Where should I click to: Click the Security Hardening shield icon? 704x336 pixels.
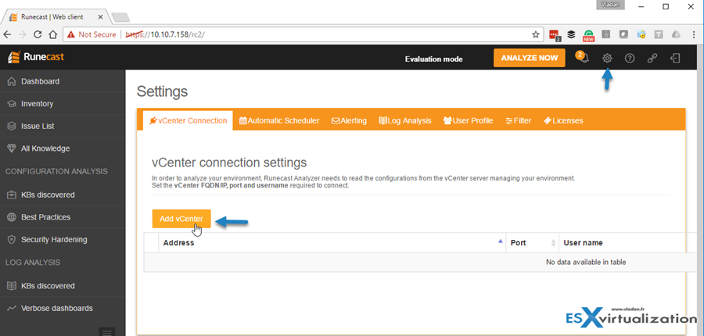point(12,240)
